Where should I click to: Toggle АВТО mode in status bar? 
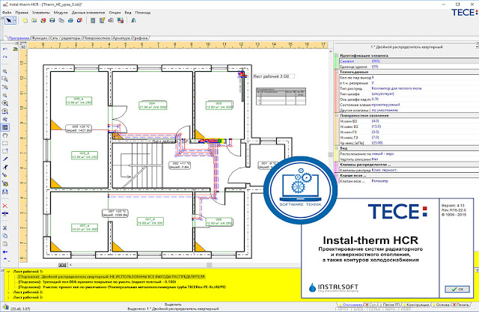point(390,309)
